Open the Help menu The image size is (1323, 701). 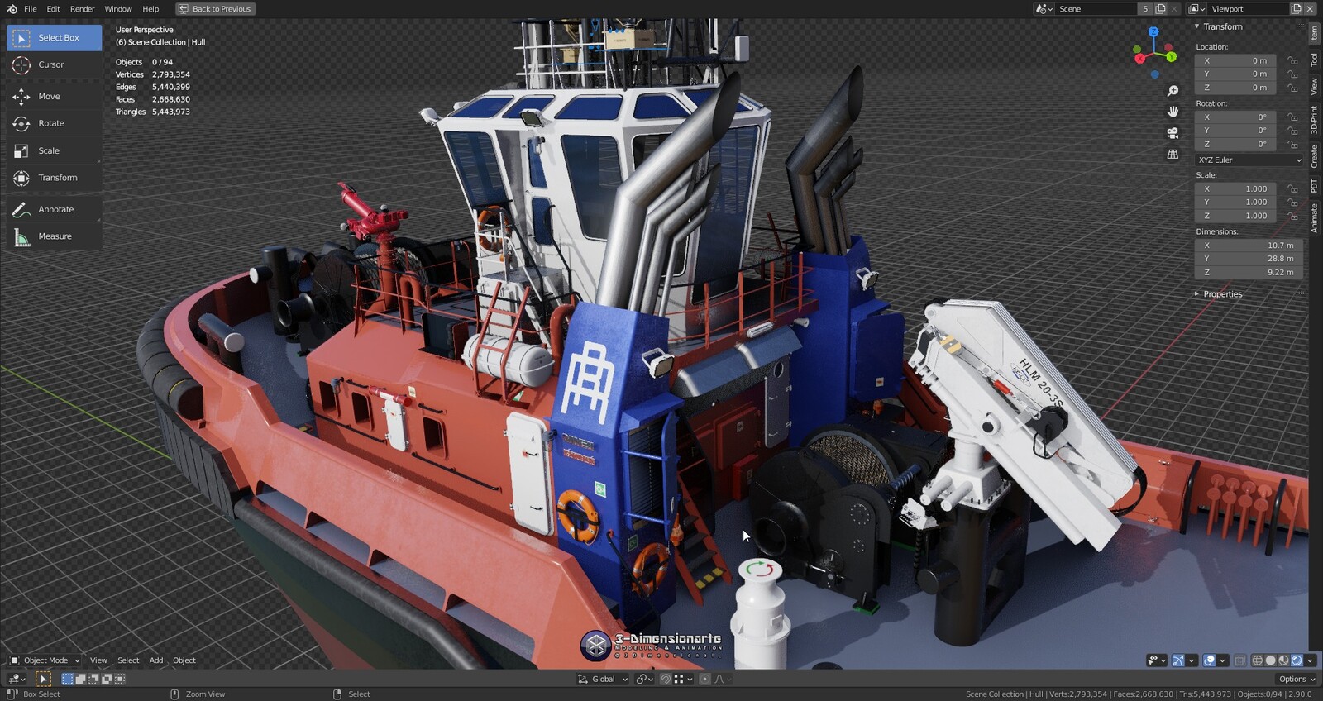(150, 8)
